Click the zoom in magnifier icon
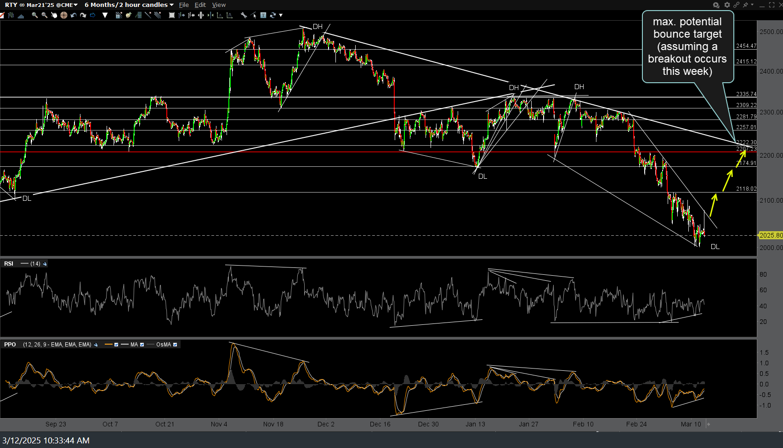The image size is (783, 448). (x=34, y=15)
